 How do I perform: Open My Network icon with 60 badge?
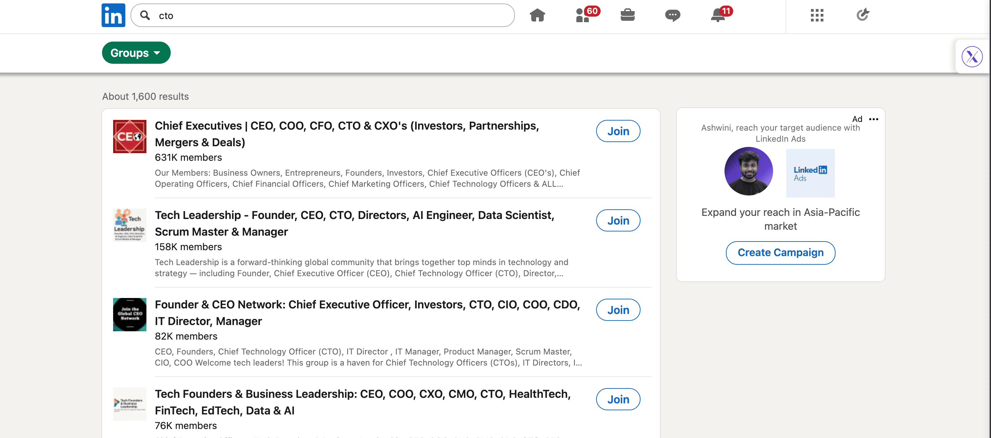(x=583, y=15)
